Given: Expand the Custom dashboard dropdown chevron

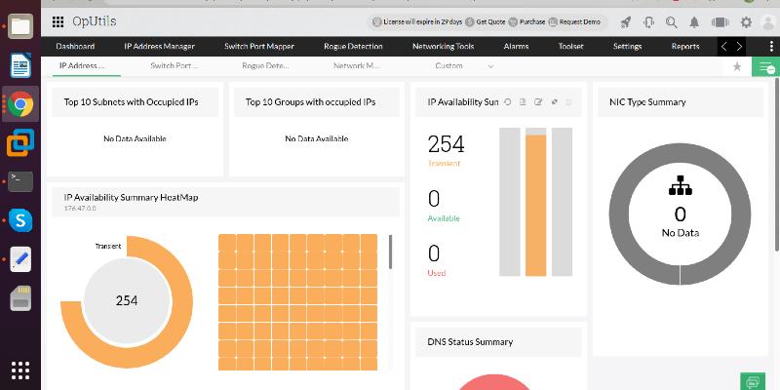Looking at the screenshot, I should click(490, 66).
